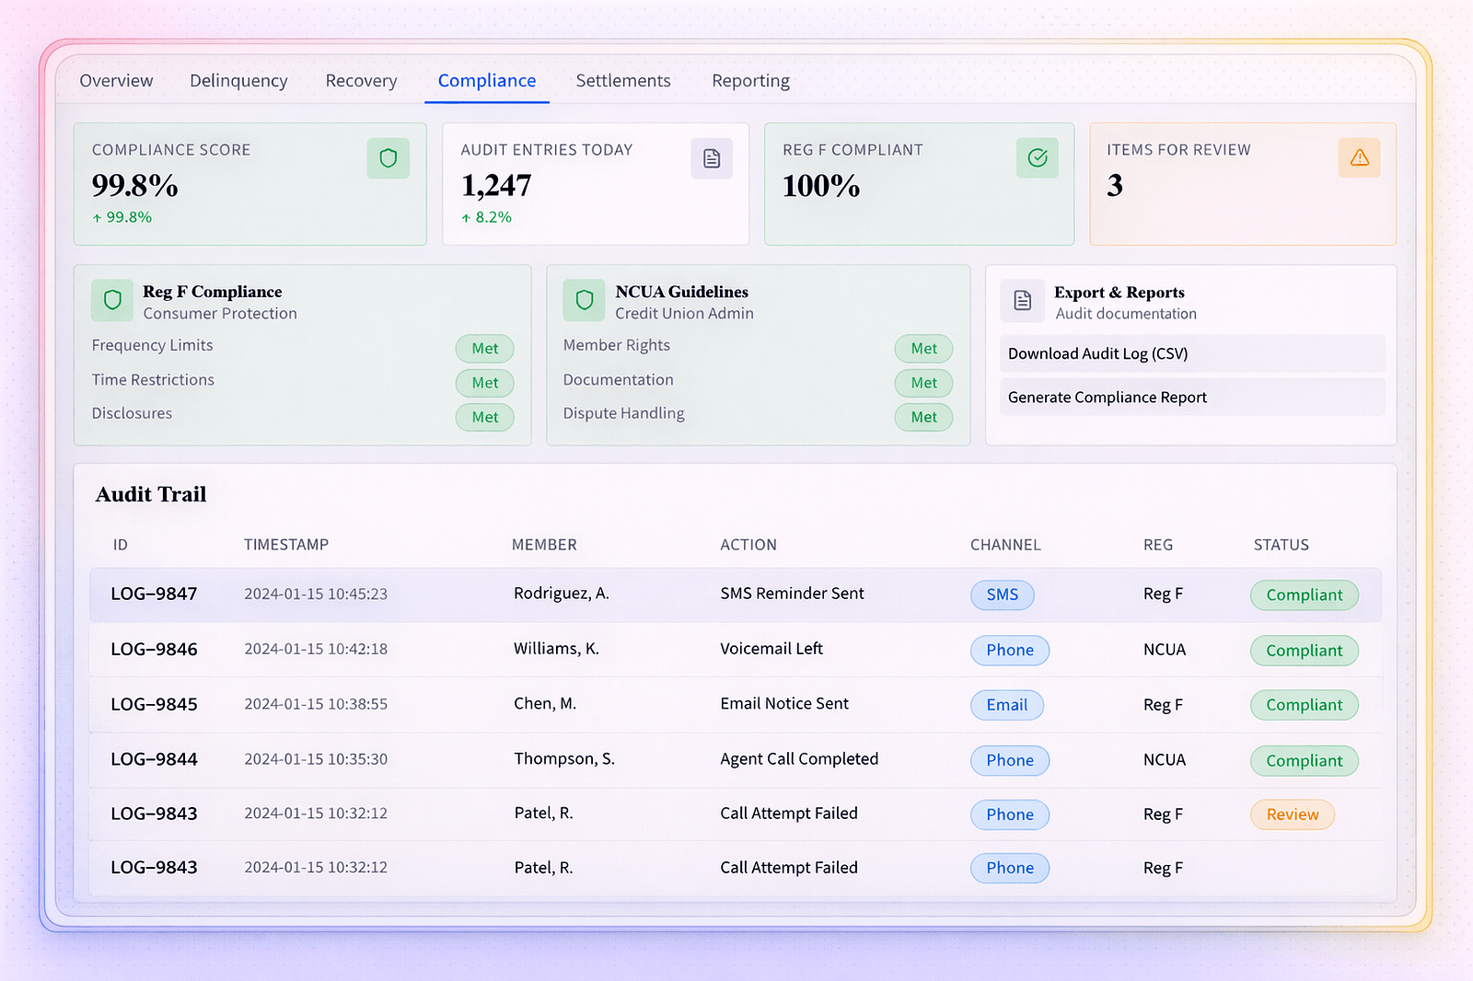Toggle the Met indicator for Disclosures
Image resolution: width=1473 pixels, height=981 pixels.
pyautogui.click(x=484, y=417)
